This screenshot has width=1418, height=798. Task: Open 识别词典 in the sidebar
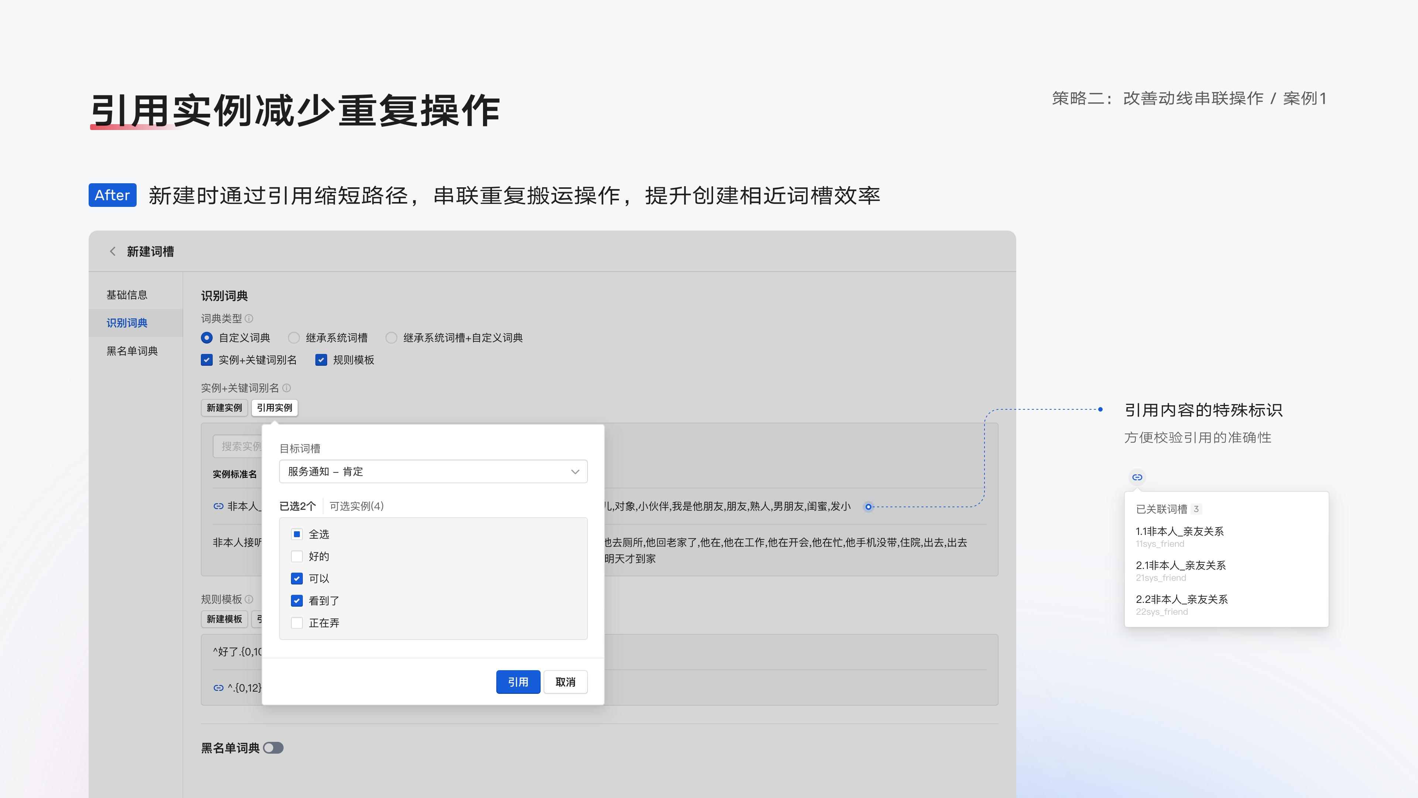coord(127,323)
